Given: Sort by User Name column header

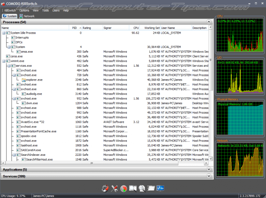Looking at the screenshot, I should coord(176,28).
